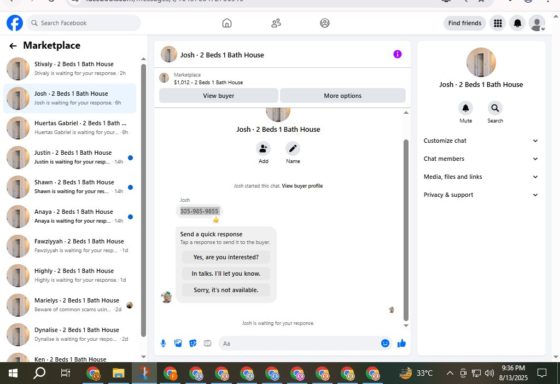Expand Chat members section
The width and height of the screenshot is (560, 384).
[x=481, y=159]
